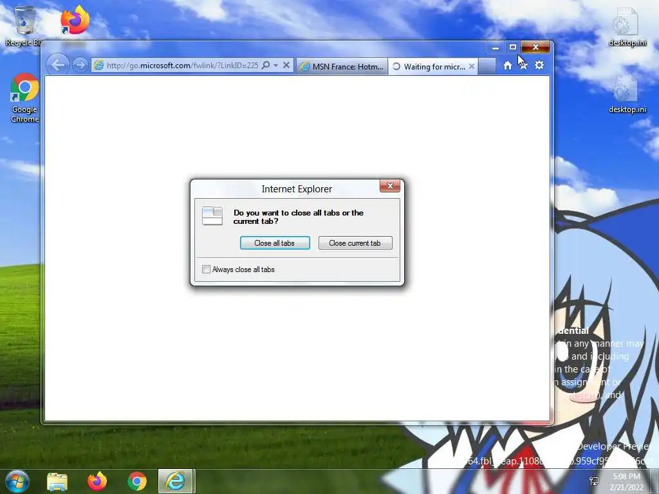Open a new tab button

tap(487, 66)
